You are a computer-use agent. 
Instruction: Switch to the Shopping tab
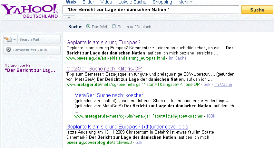pyautogui.click(x=162, y=2)
